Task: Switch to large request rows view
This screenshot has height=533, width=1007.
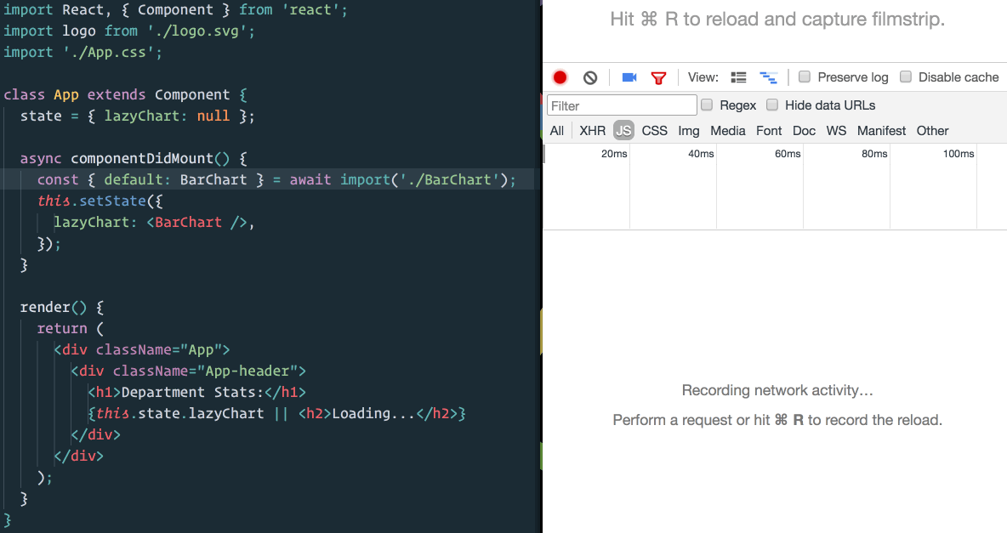Action: [738, 77]
